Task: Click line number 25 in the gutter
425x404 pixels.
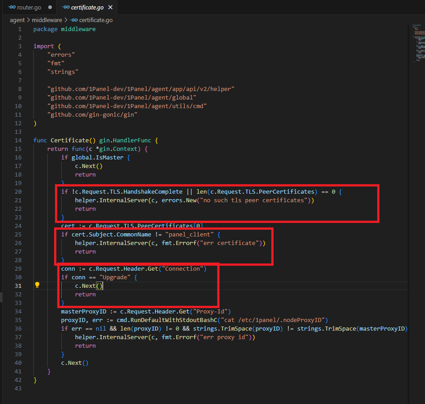Action: [x=18, y=234]
